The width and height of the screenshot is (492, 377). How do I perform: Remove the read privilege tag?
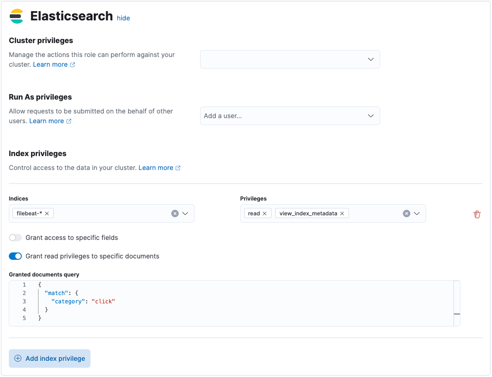pos(265,213)
